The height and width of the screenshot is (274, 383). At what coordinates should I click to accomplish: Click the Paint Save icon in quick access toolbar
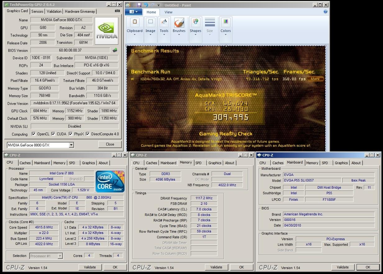(x=139, y=5)
